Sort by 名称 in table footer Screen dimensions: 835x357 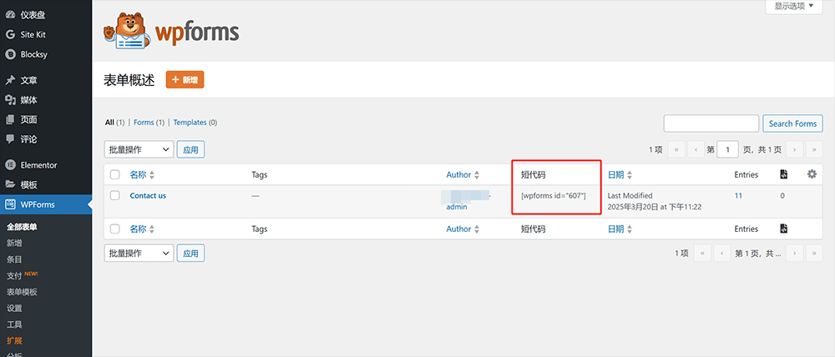tap(142, 229)
